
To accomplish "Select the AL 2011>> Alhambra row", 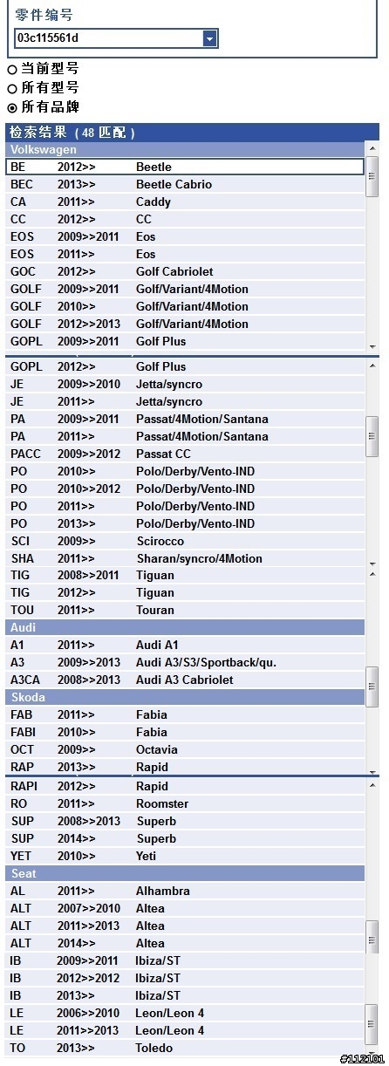I will coord(185,891).
